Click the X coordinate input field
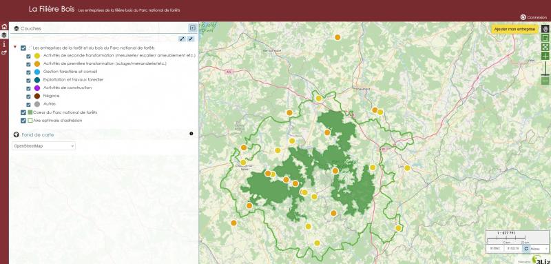Screen dimensions: 551x264 [495, 249]
